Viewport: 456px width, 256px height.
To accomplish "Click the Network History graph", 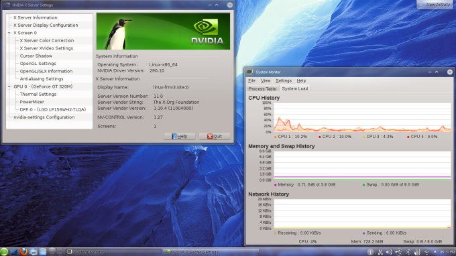I will pos(362,214).
